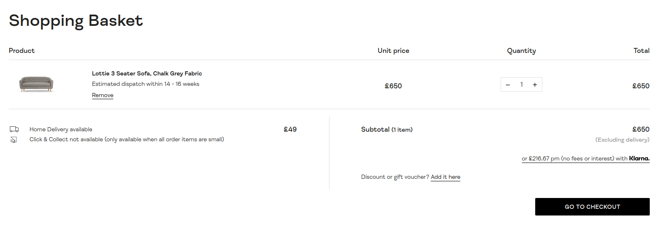
Task: Open Lottie 3 Seater Sofa product title
Action: (147, 73)
